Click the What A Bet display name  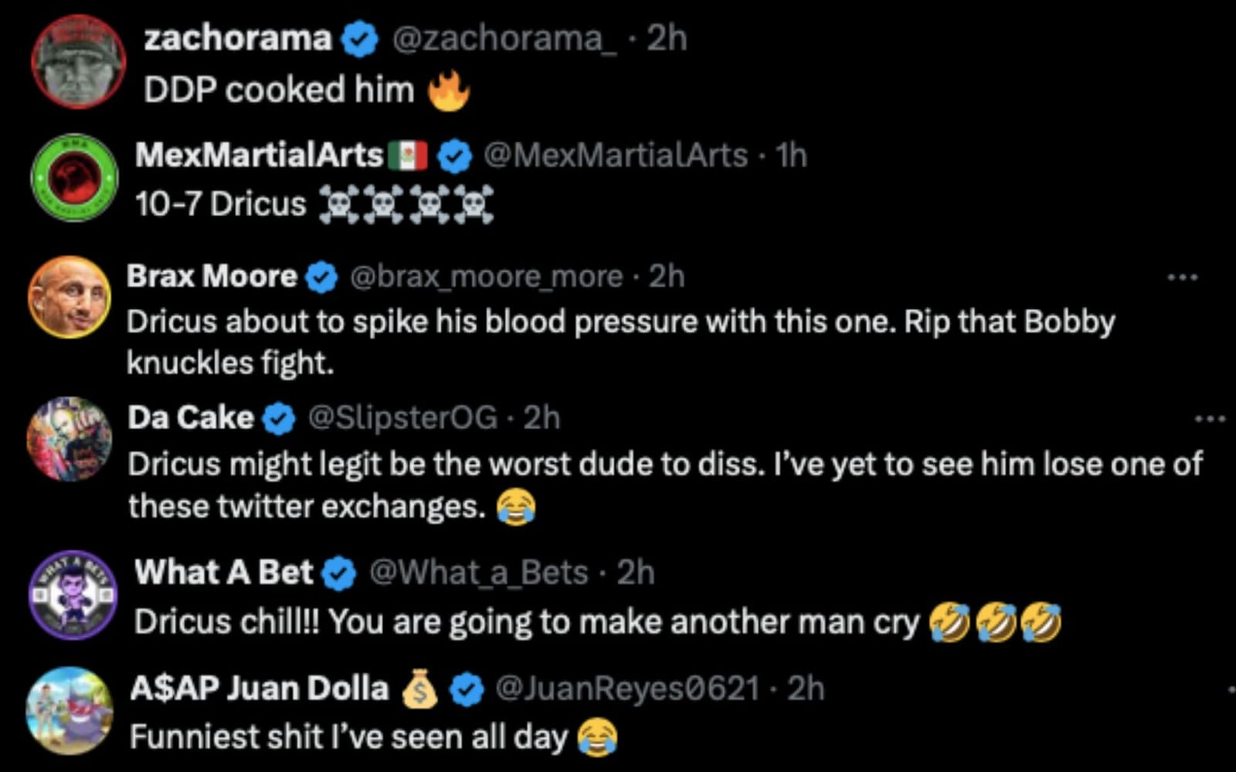(x=224, y=573)
